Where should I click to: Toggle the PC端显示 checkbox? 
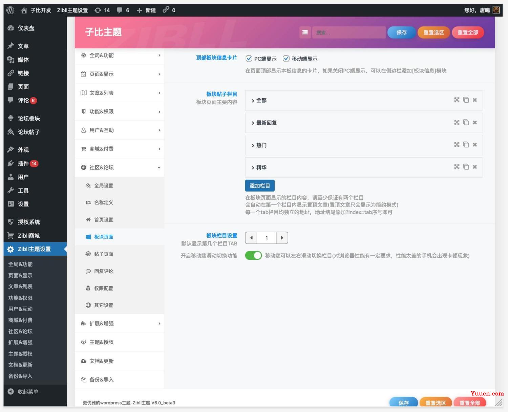249,59
